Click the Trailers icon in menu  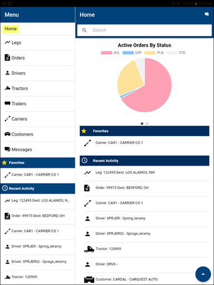click(7, 103)
